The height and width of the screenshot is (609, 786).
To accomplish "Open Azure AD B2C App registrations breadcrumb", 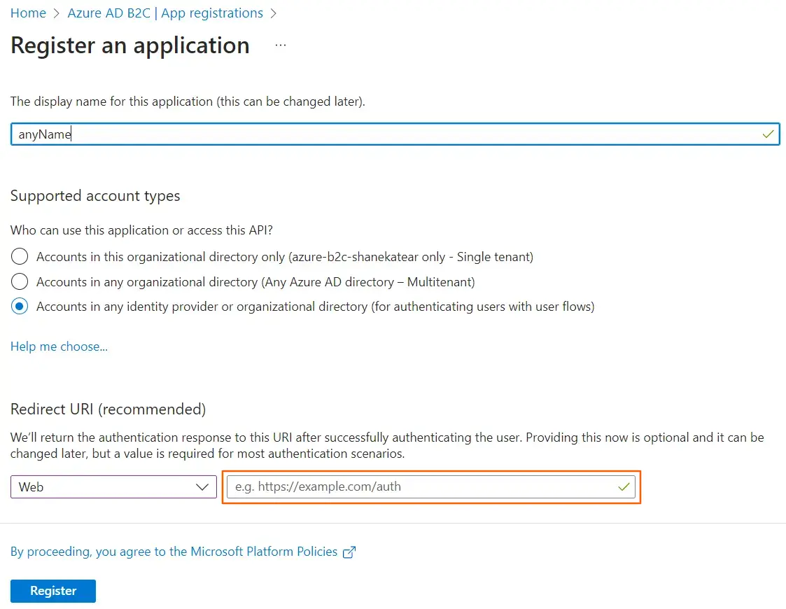I will (x=165, y=13).
